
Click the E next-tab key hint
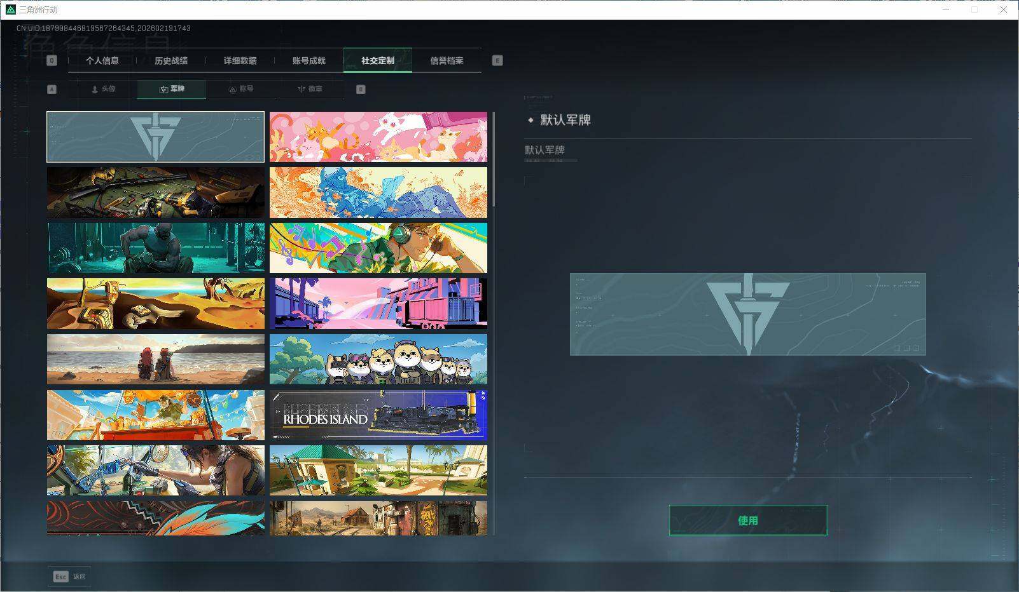[x=497, y=60]
